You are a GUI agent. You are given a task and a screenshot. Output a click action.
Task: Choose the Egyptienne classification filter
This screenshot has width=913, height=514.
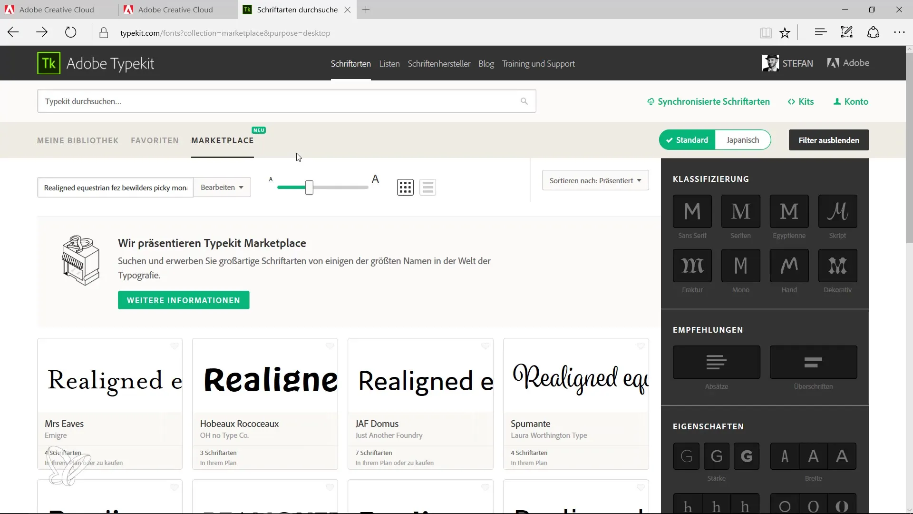point(789,211)
